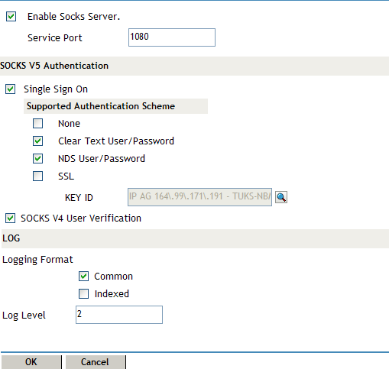389x369 pixels.
Task: Confirm settings with the OK button
Action: 31,362
